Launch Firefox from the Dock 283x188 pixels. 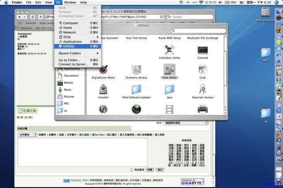[x=279, y=30]
